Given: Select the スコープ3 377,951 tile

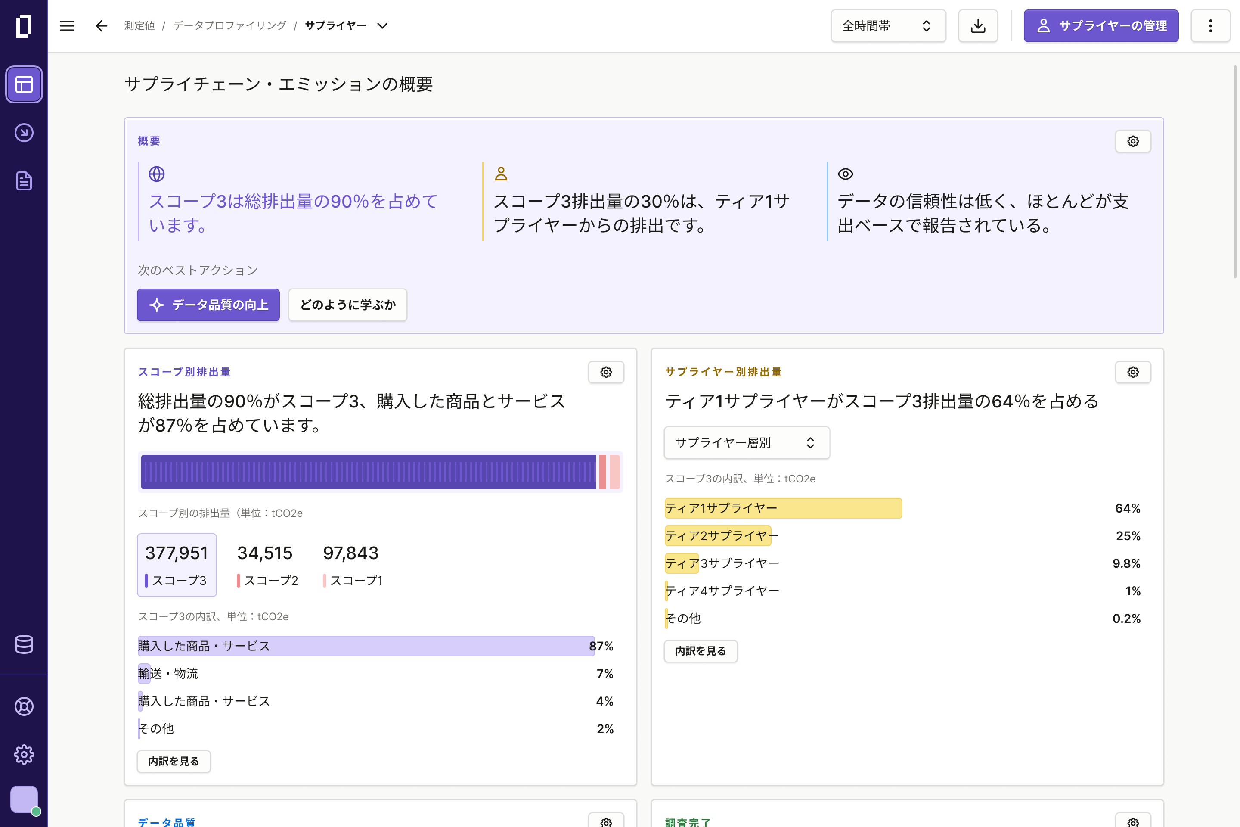Looking at the screenshot, I should click(x=177, y=565).
